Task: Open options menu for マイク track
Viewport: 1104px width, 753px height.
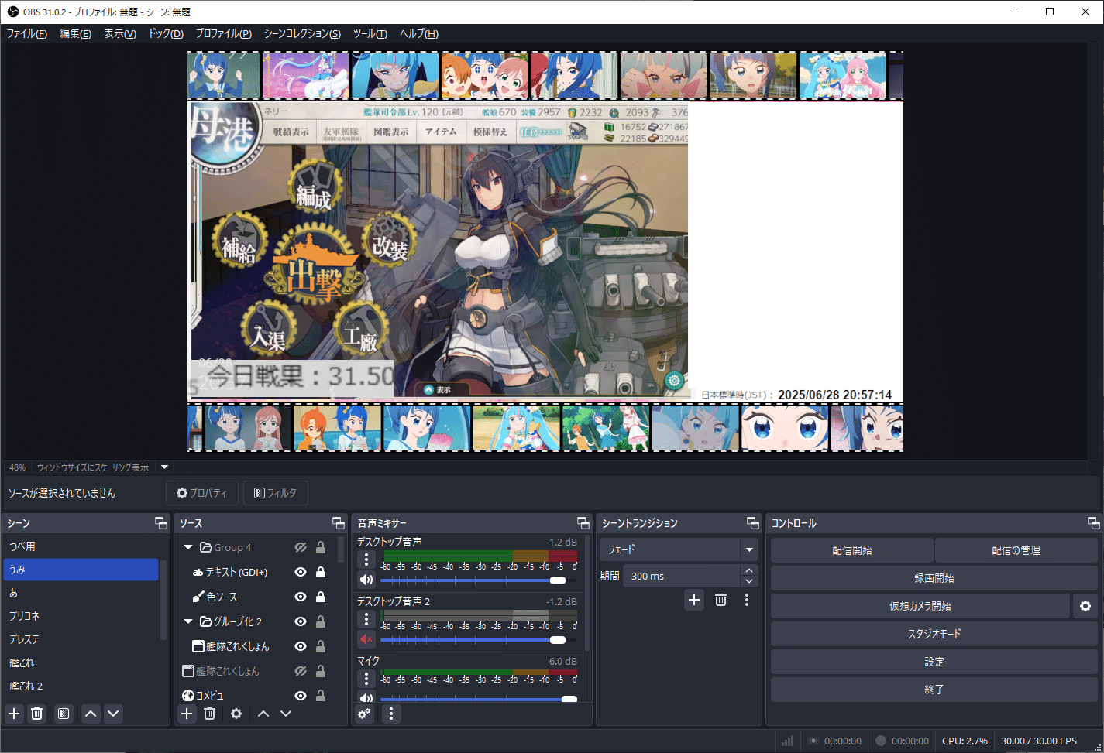Action: 366,679
